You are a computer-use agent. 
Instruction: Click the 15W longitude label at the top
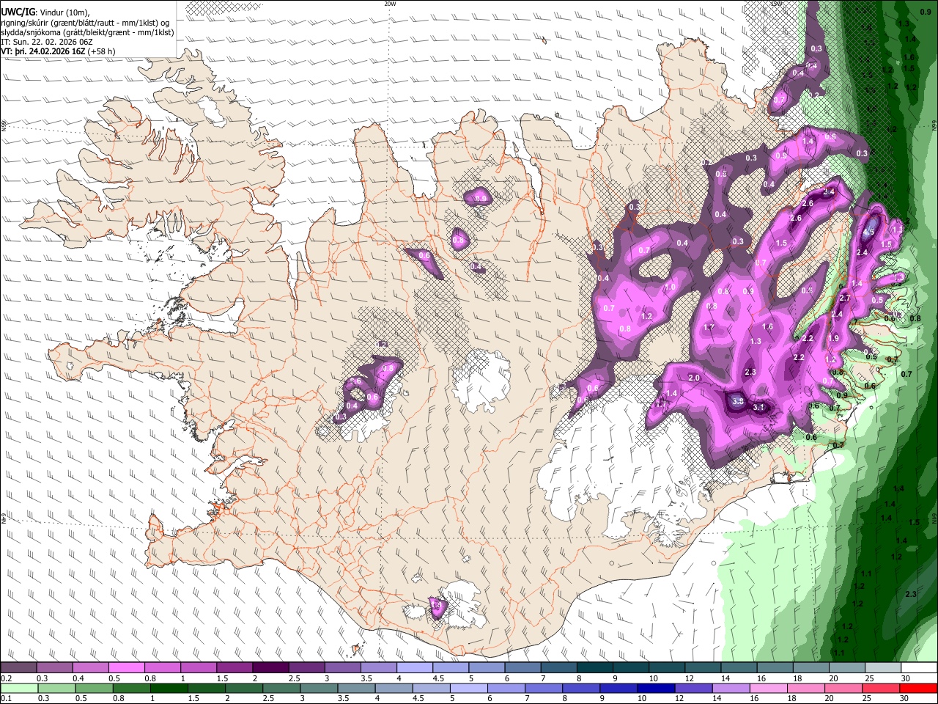(777, 4)
